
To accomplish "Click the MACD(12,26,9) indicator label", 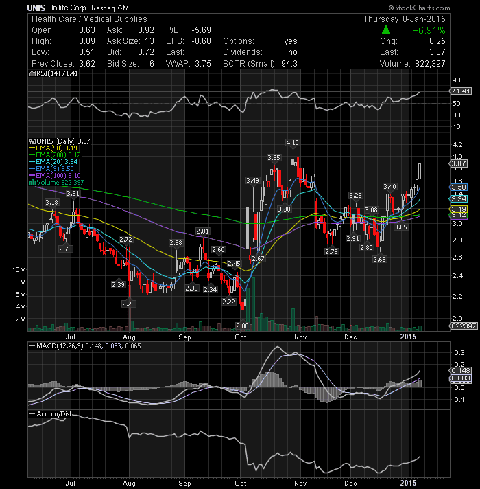I will click(60, 346).
